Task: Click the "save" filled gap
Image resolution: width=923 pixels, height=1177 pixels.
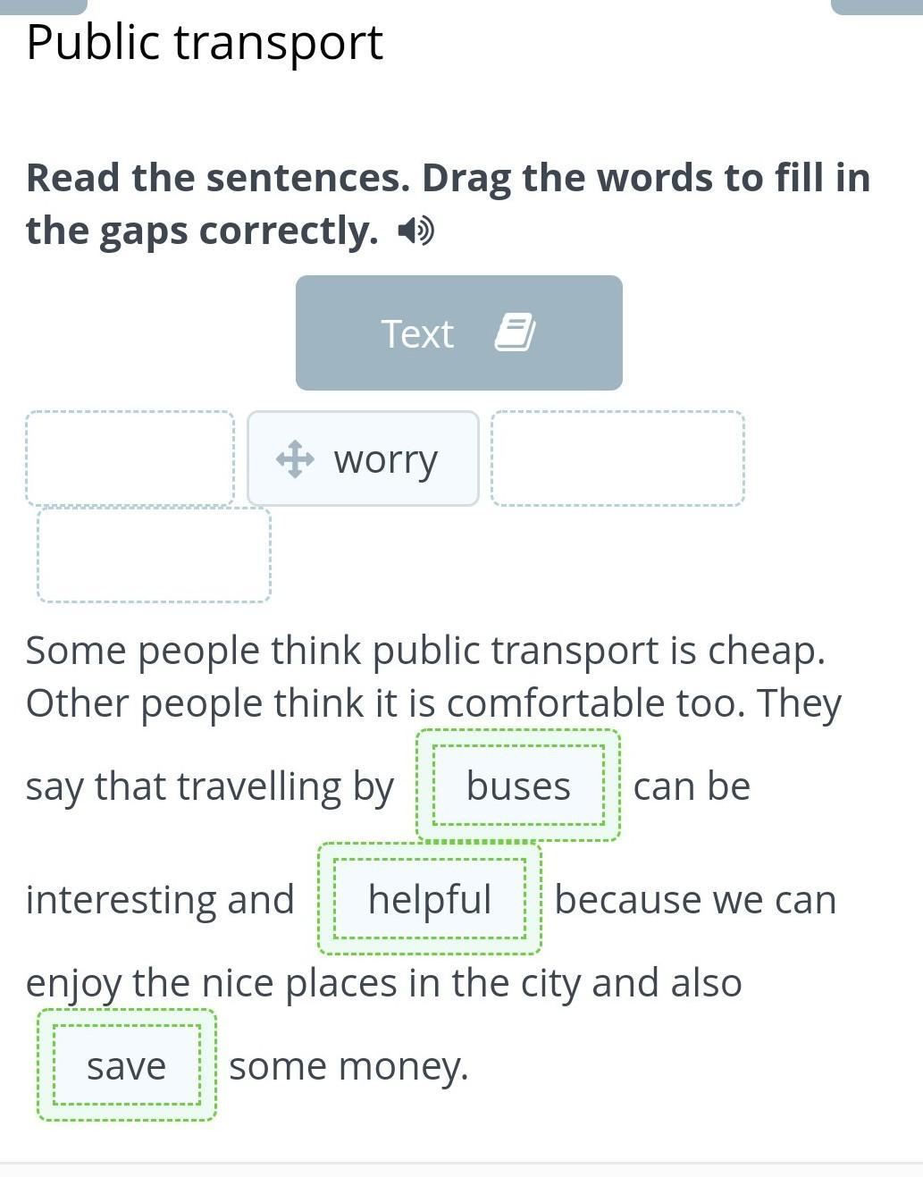Action: pyautogui.click(x=126, y=1065)
